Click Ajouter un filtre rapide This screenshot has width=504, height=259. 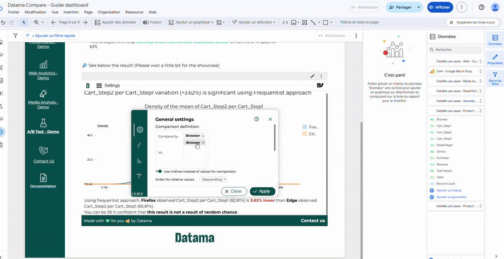[x=50, y=36]
